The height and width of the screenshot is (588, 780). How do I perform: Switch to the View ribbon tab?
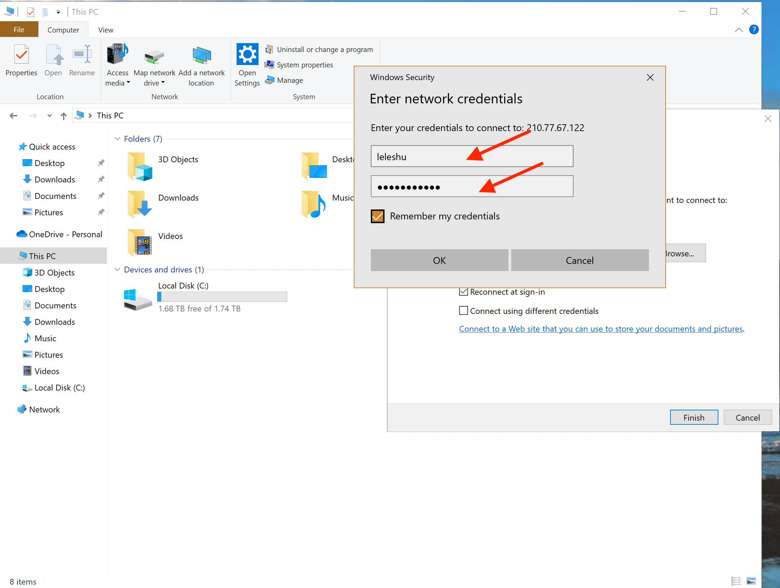(x=105, y=30)
